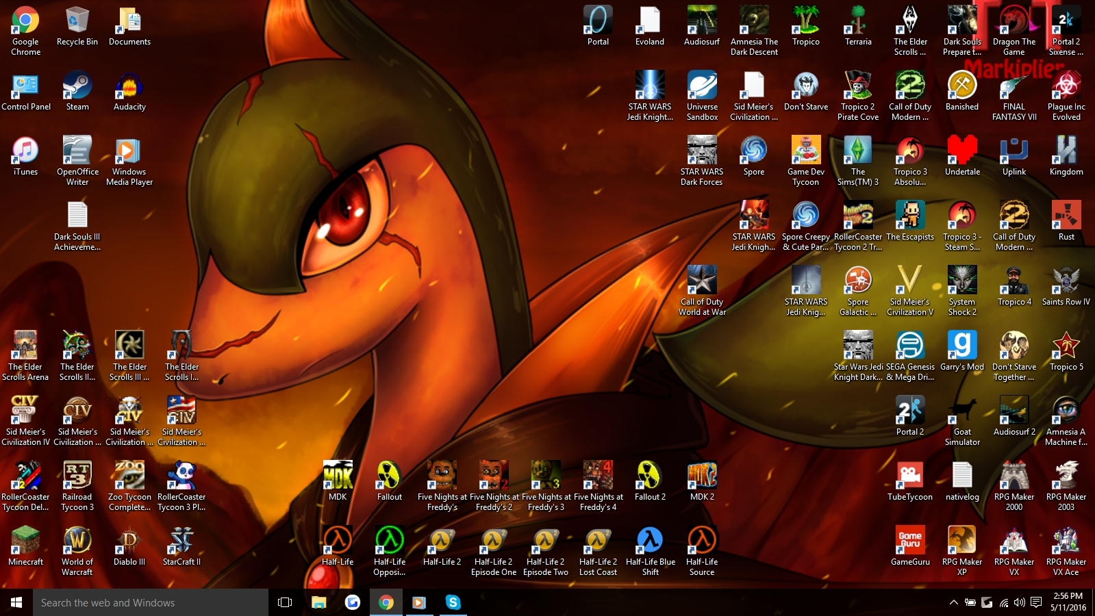Select The Escapists icon
The image size is (1095, 616).
click(910, 222)
